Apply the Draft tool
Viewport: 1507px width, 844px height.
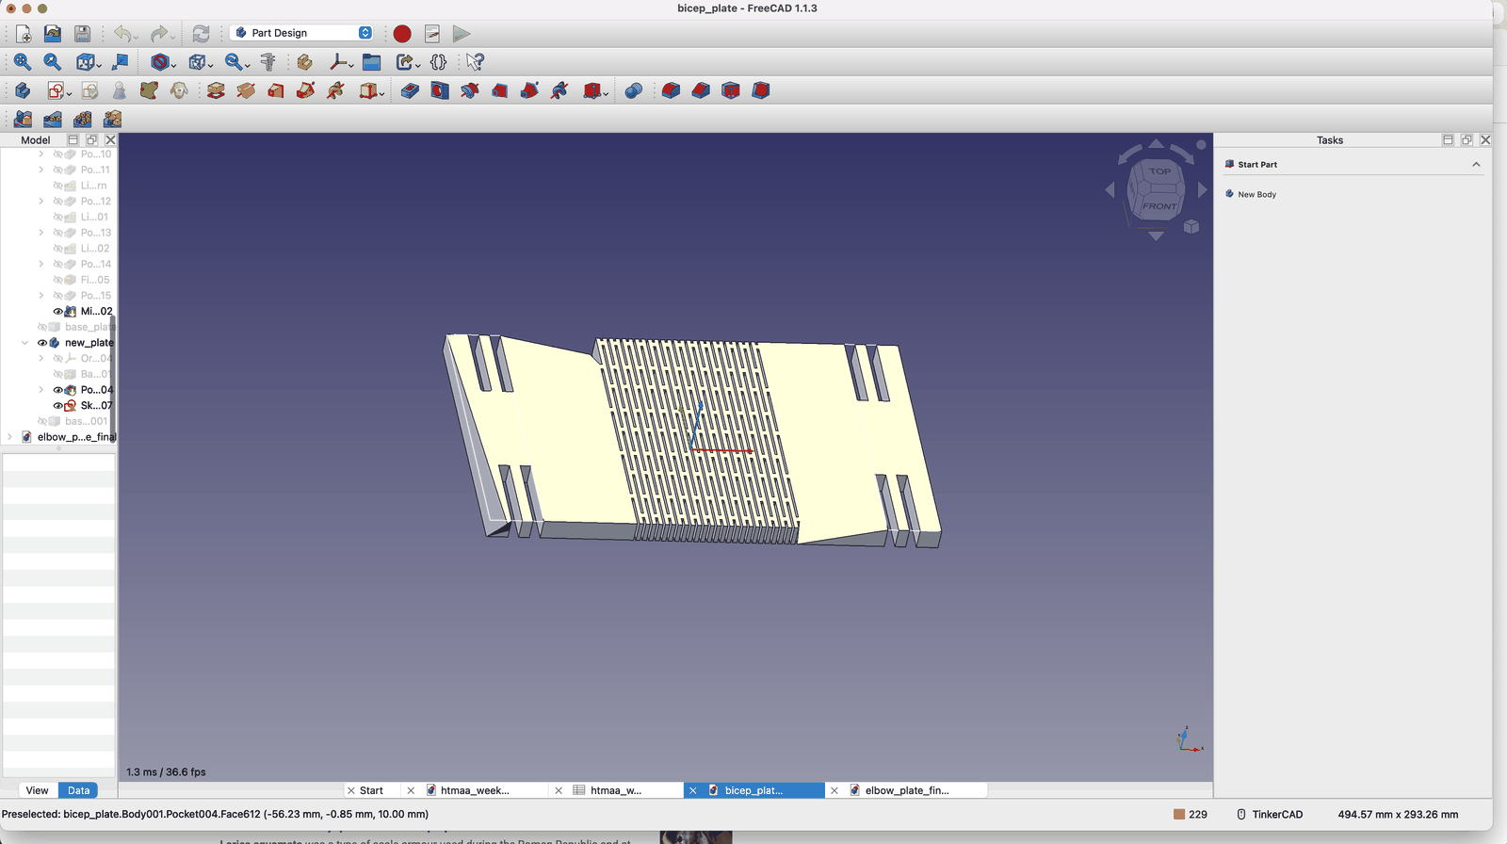pos(731,90)
